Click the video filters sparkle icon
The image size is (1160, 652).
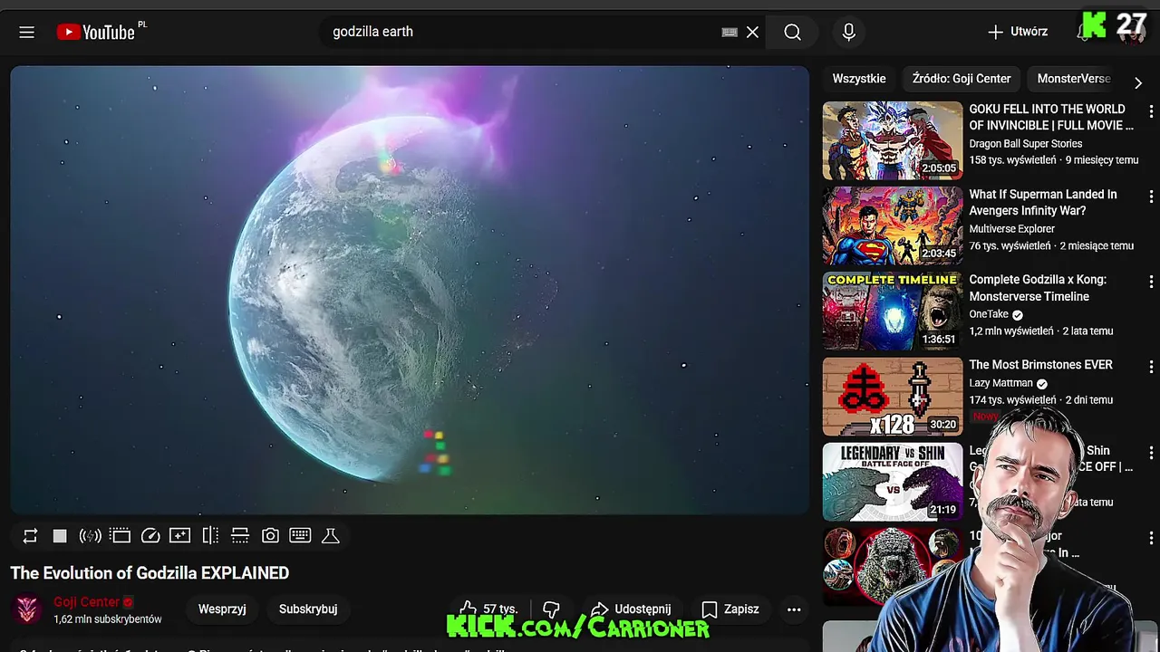180,536
